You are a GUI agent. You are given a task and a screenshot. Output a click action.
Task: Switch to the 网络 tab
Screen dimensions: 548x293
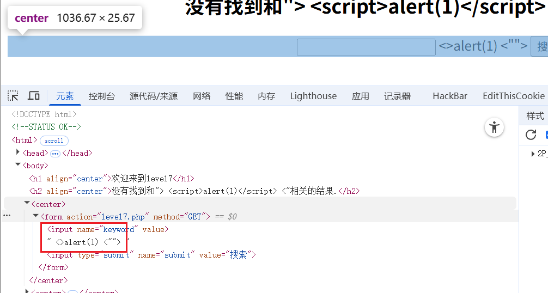202,96
